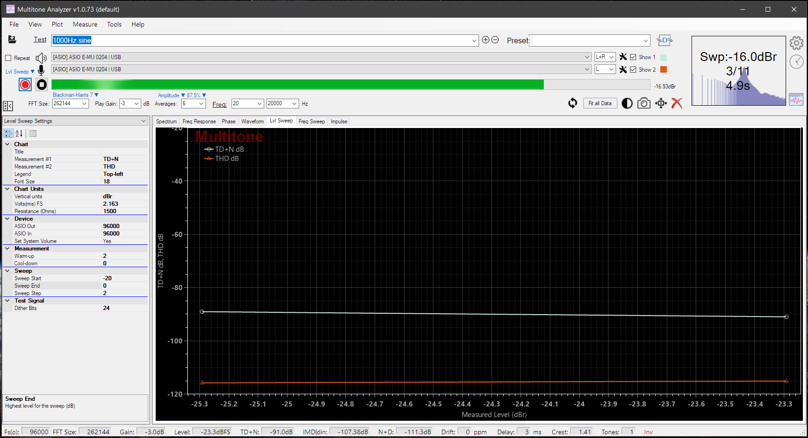Viewport: 808px width, 438px height.
Task: Click the Show 2 orange color swatch
Action: [664, 69]
